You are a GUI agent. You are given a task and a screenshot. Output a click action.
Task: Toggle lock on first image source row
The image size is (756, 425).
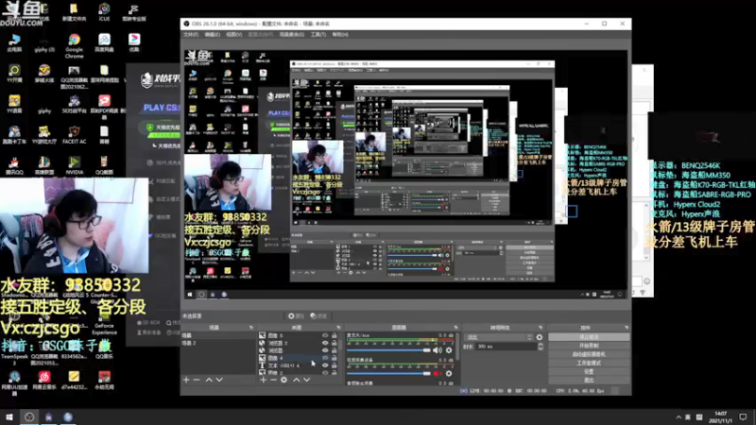coord(335,335)
